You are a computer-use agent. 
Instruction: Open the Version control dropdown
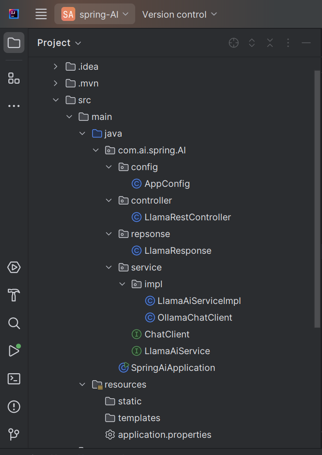(x=179, y=14)
